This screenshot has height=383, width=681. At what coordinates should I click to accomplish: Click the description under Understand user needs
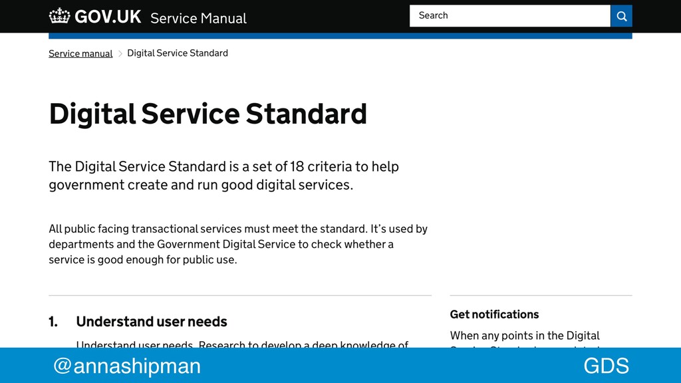click(x=242, y=344)
